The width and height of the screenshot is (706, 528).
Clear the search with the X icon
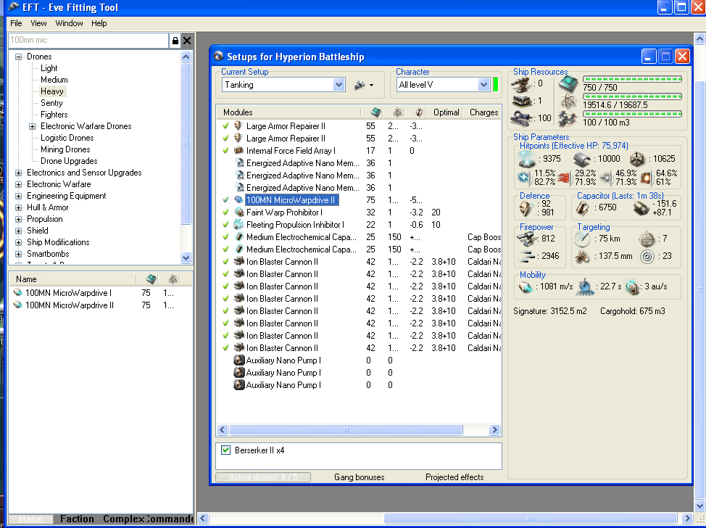pos(187,41)
